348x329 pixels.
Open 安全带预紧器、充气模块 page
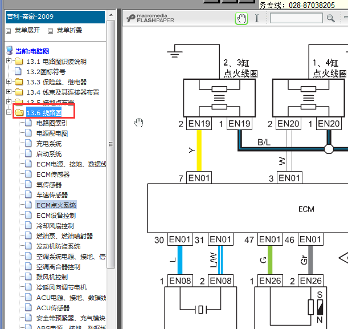pos(71,318)
